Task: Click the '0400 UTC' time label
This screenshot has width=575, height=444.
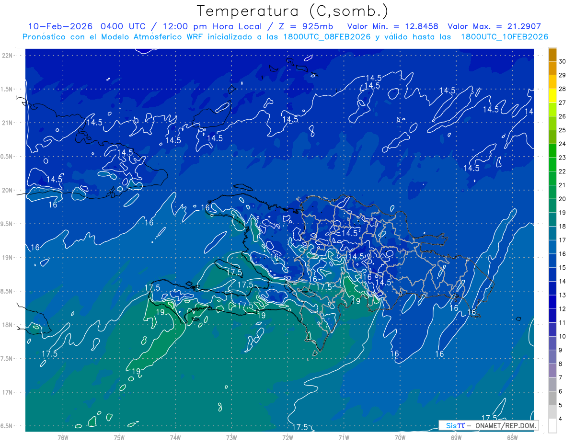Action: tap(124, 26)
